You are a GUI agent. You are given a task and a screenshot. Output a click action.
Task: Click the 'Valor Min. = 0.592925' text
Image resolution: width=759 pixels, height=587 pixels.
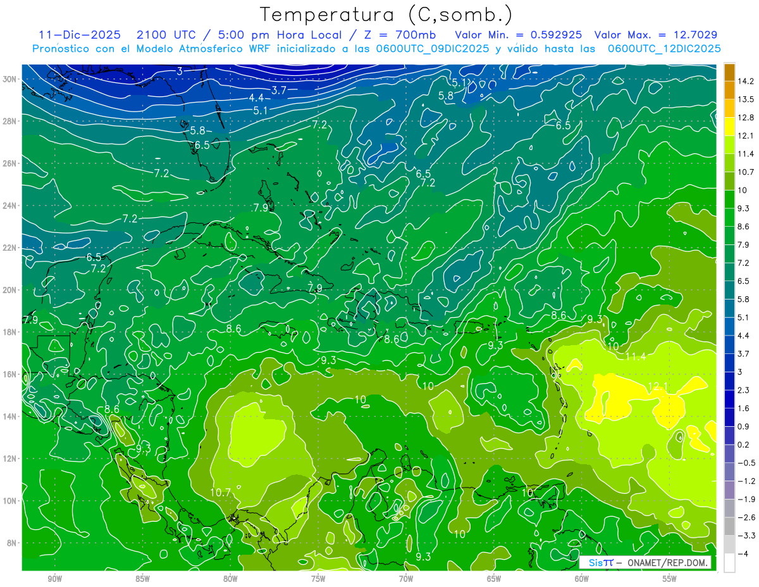pos(520,35)
